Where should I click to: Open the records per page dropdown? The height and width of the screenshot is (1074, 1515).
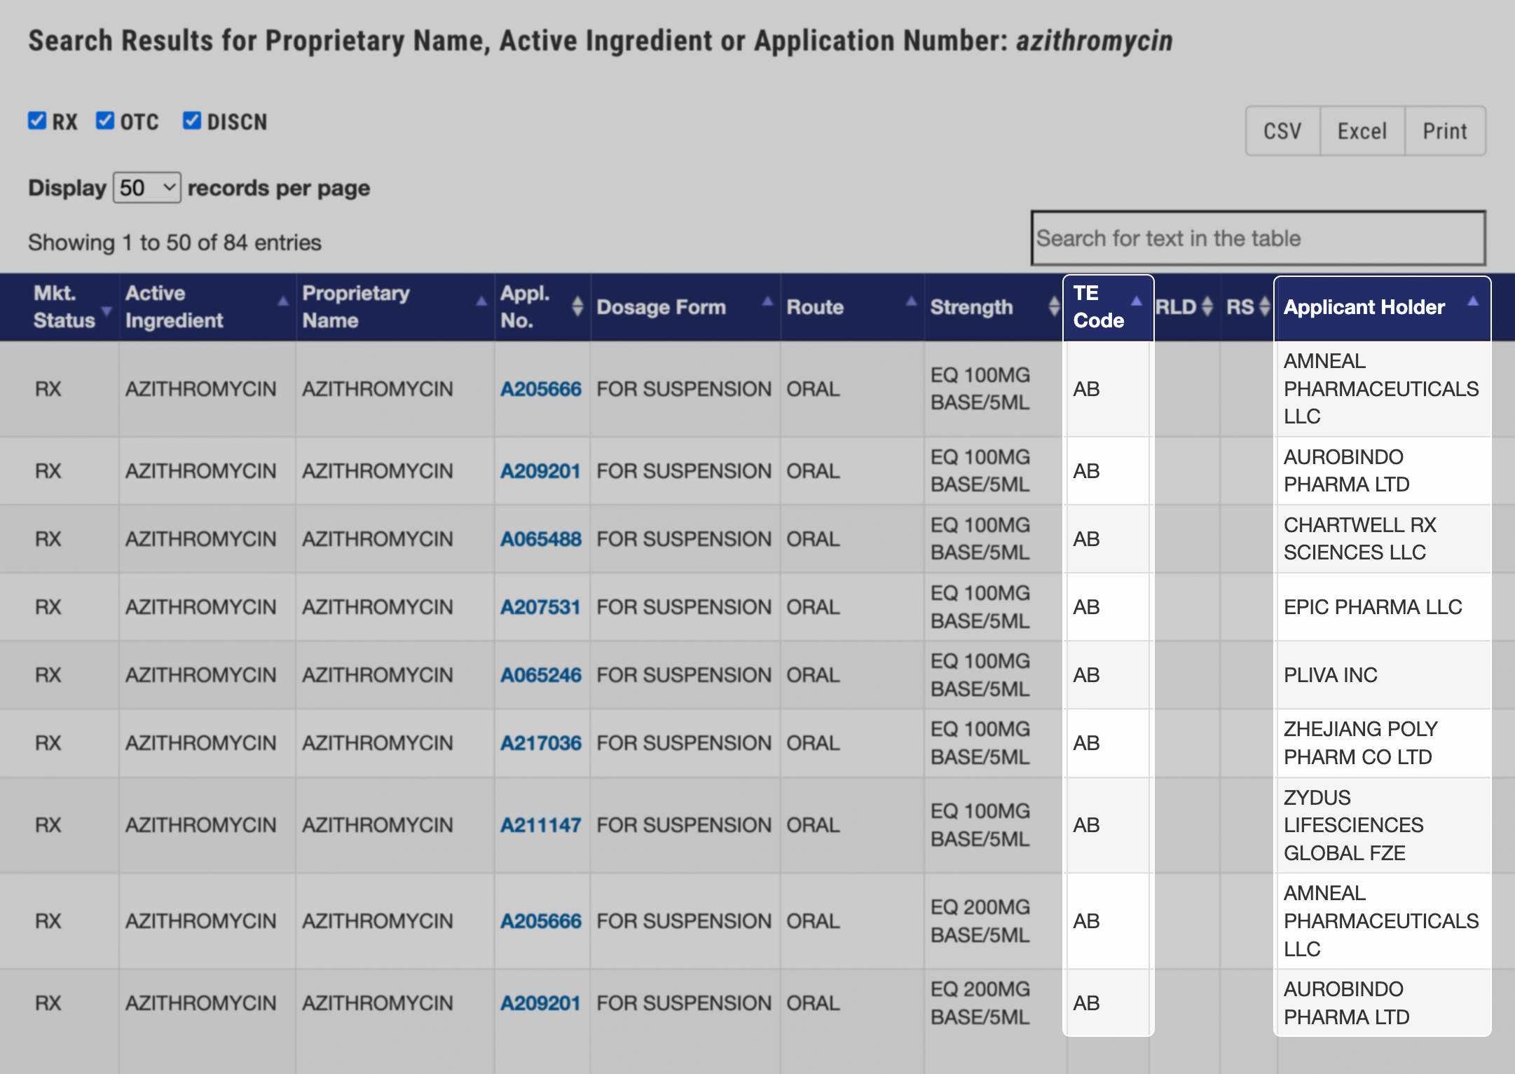(147, 188)
